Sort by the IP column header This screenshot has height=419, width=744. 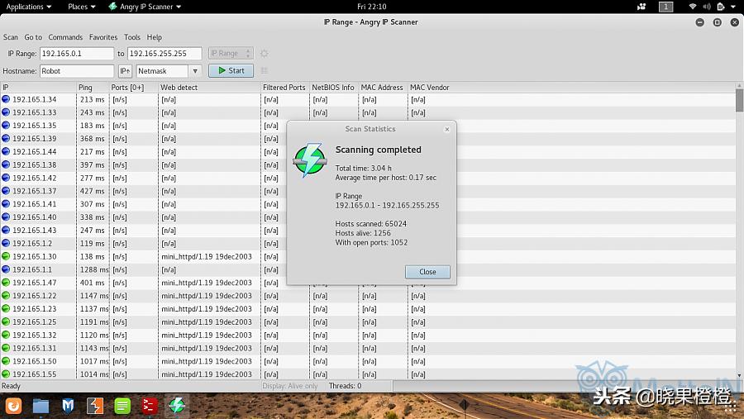click(x=38, y=88)
